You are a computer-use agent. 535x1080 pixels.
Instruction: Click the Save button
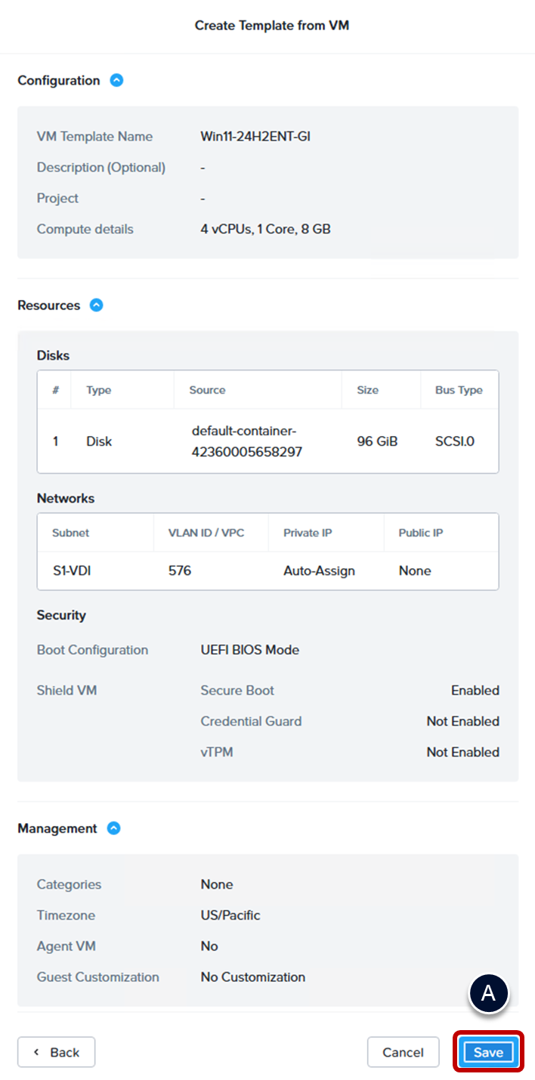[488, 1052]
